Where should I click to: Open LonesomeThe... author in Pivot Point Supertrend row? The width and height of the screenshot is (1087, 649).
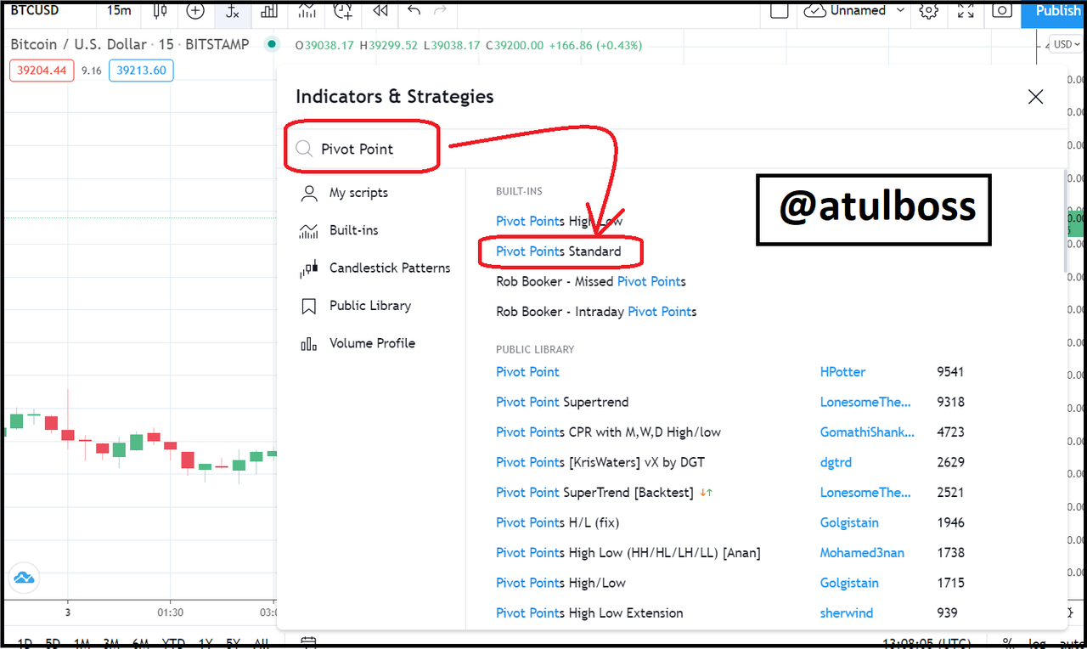click(x=865, y=402)
